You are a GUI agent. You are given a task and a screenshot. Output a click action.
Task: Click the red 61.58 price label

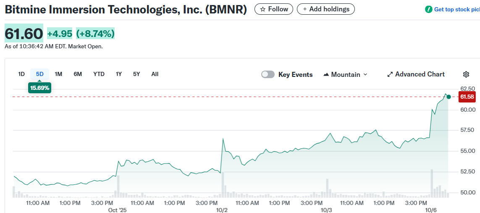[467, 97]
